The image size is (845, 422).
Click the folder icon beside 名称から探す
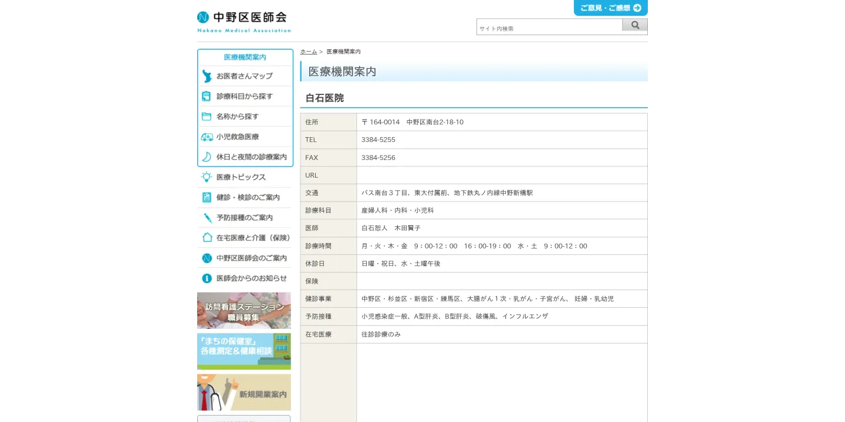click(x=207, y=117)
